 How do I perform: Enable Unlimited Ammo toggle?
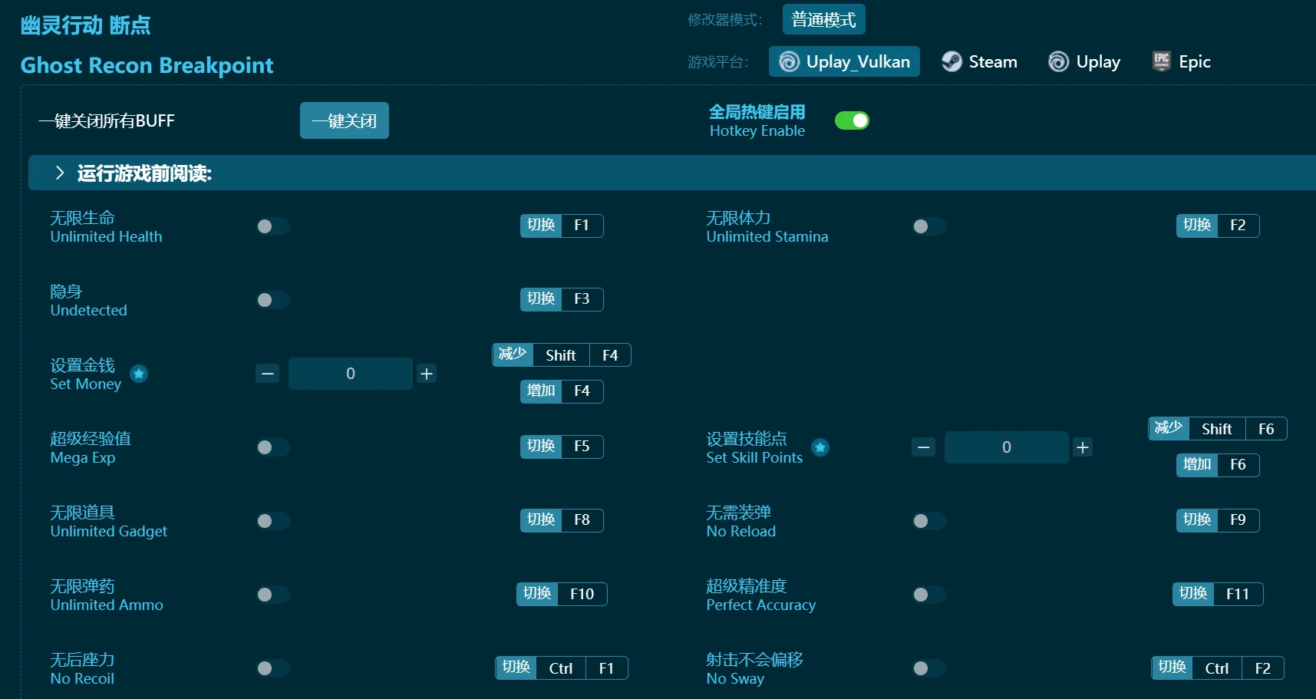pos(272,595)
